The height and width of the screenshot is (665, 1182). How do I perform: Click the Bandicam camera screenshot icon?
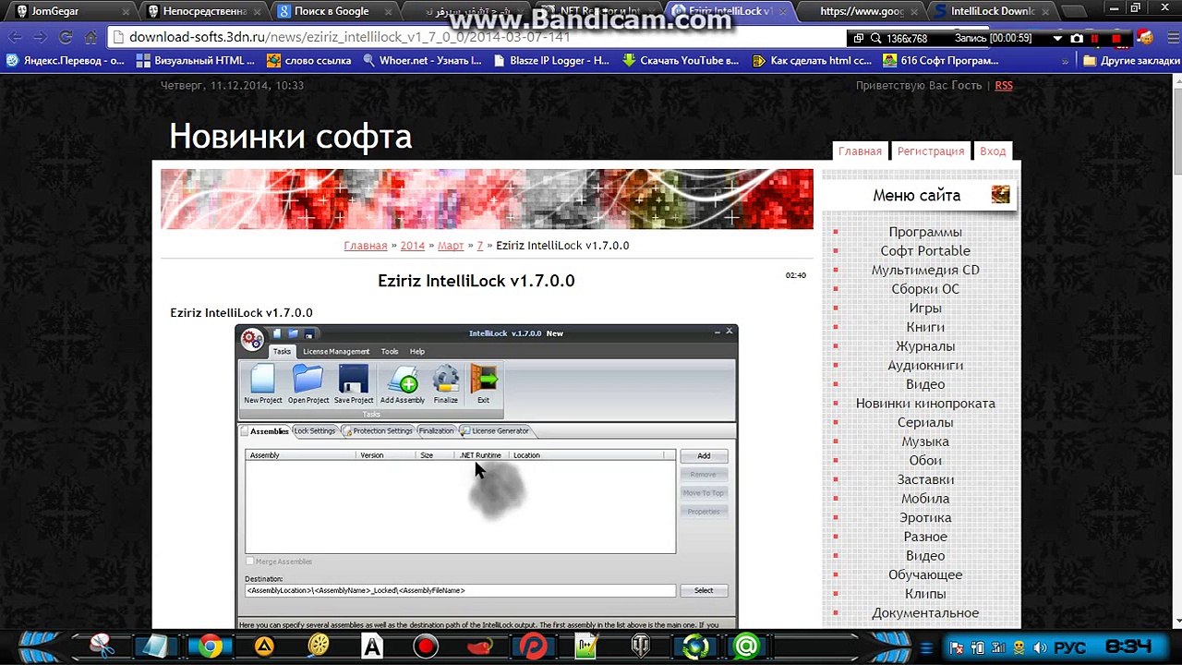click(1077, 39)
